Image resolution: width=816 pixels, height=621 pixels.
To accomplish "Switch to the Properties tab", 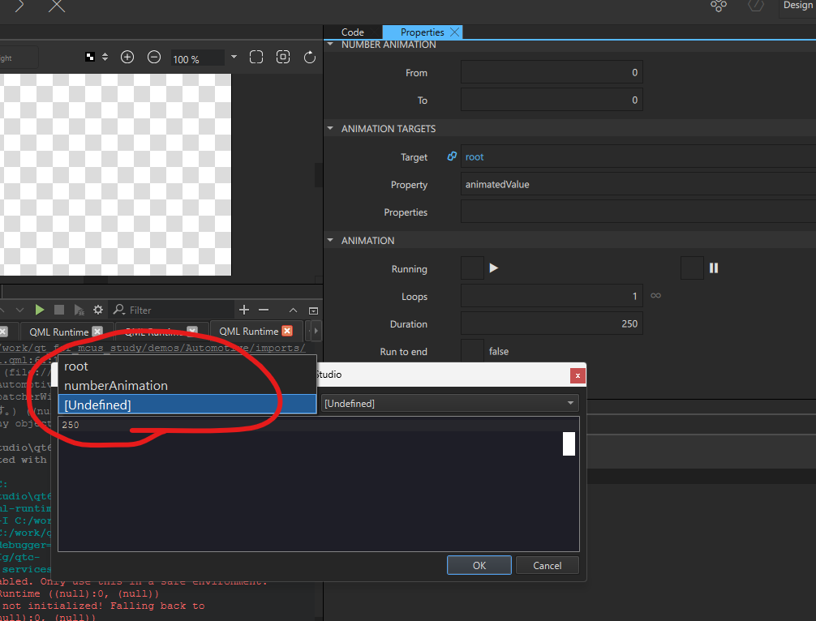I will tap(422, 32).
